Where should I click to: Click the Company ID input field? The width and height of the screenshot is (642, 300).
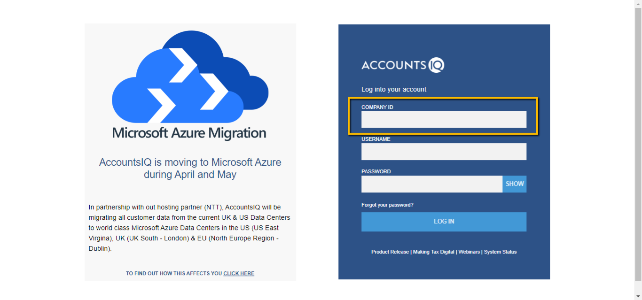(444, 119)
